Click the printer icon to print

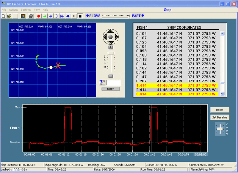click(x=31, y=16)
